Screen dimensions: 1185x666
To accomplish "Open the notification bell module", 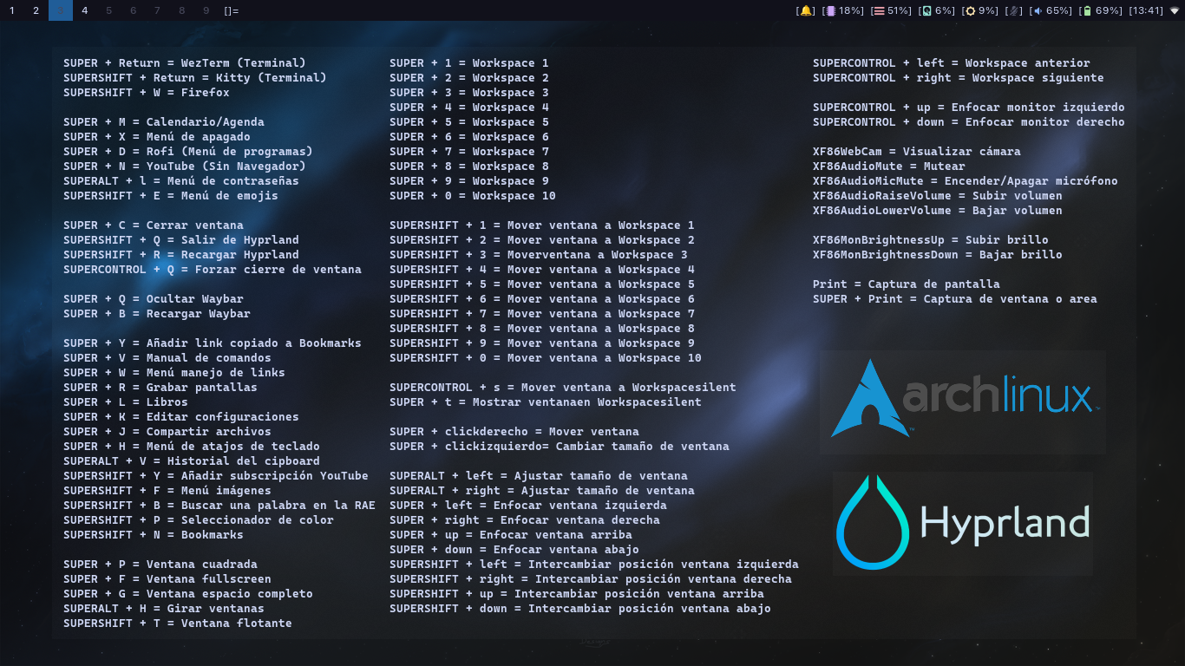I will point(806,10).
